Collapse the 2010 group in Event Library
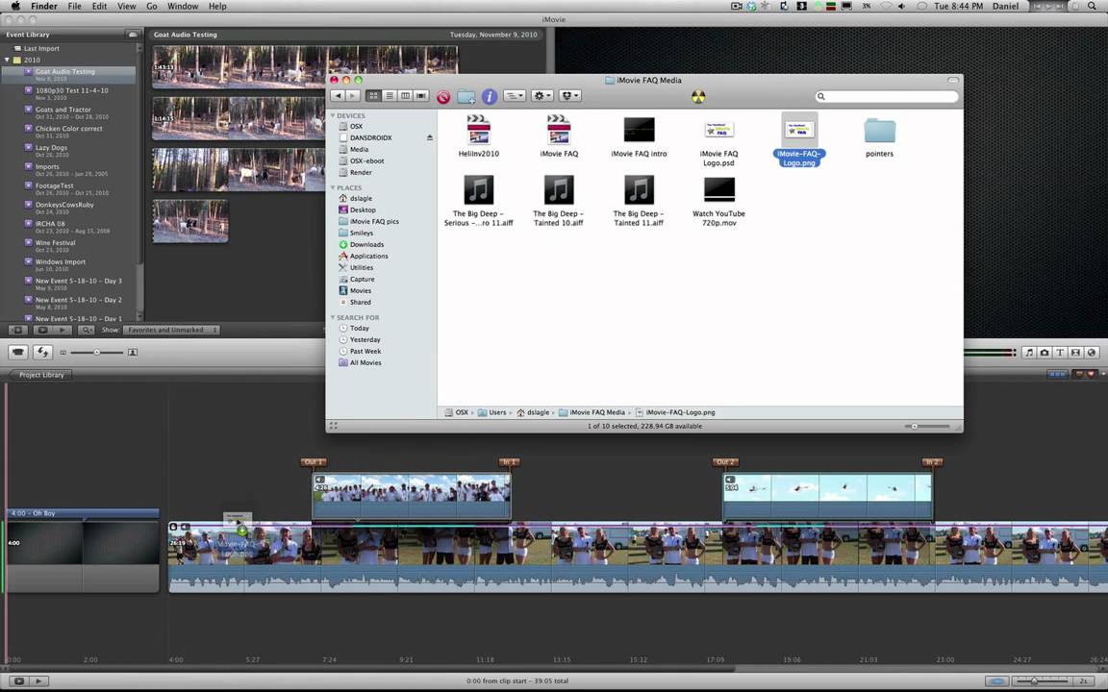This screenshot has height=692, width=1108. 7,60
